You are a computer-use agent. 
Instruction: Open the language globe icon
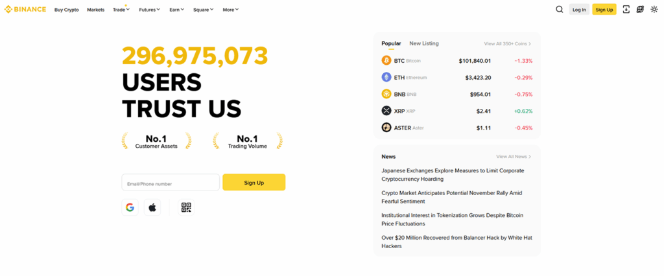point(640,10)
